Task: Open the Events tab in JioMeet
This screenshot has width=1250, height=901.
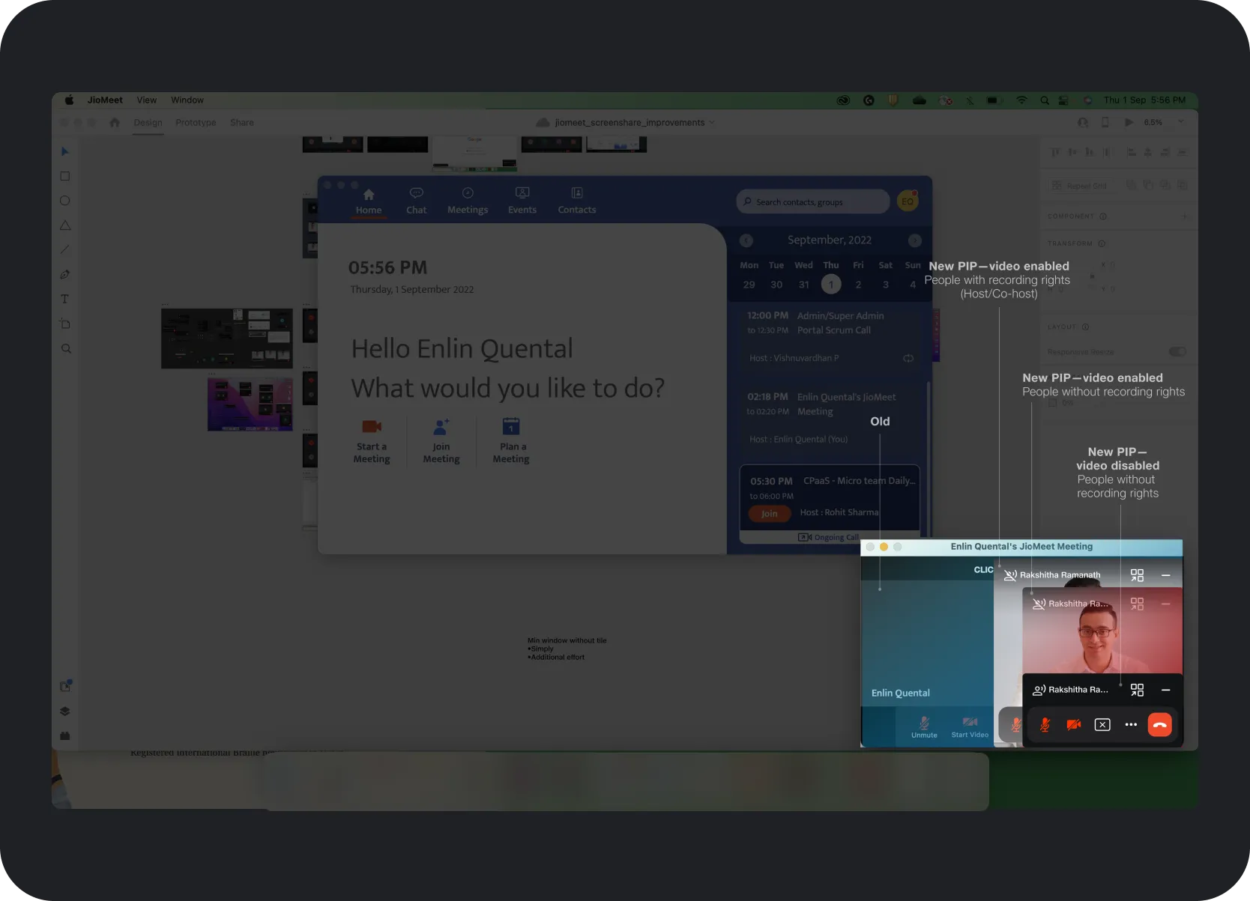Action: [x=522, y=201]
